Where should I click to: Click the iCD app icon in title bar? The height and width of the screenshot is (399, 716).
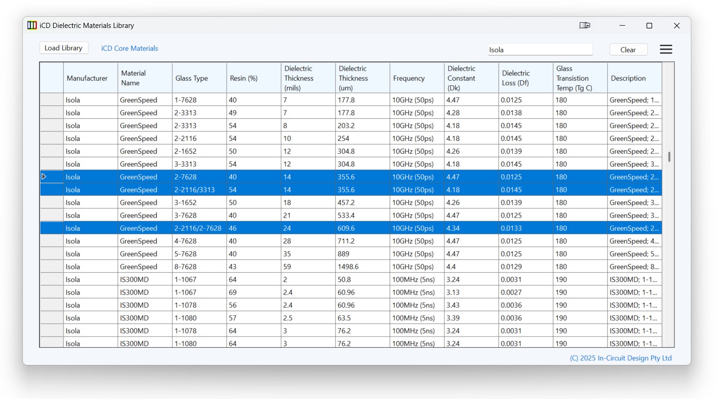tap(32, 25)
